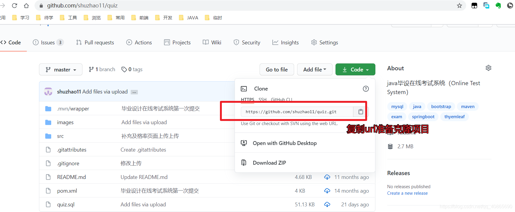Go to the browser home page icon
The width and height of the screenshot is (515, 212).
(26, 6)
